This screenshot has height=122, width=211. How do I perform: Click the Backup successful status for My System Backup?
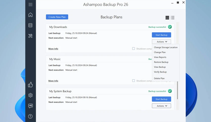point(157,91)
